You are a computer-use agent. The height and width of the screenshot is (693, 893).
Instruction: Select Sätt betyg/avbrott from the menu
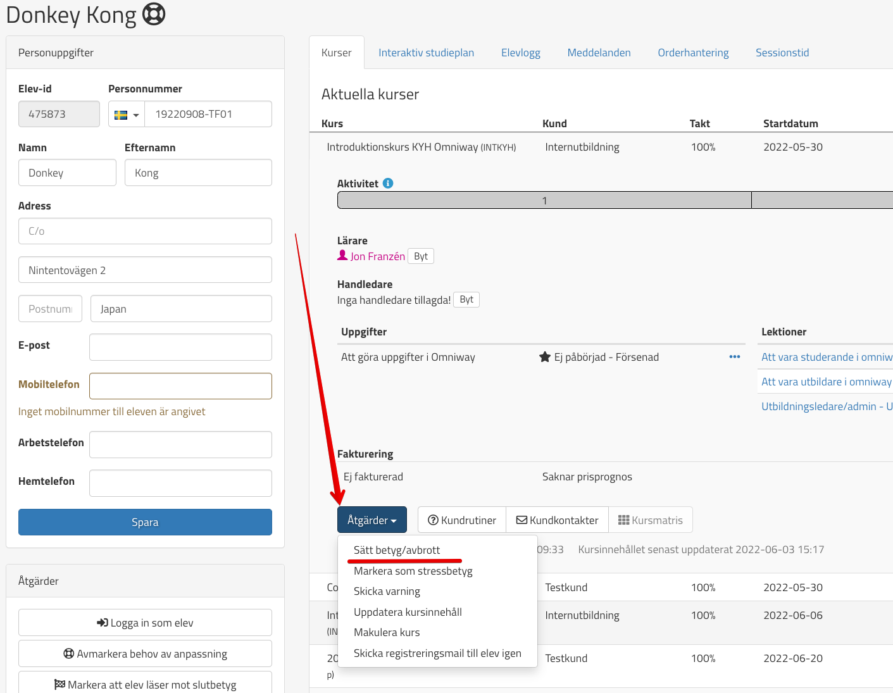397,550
